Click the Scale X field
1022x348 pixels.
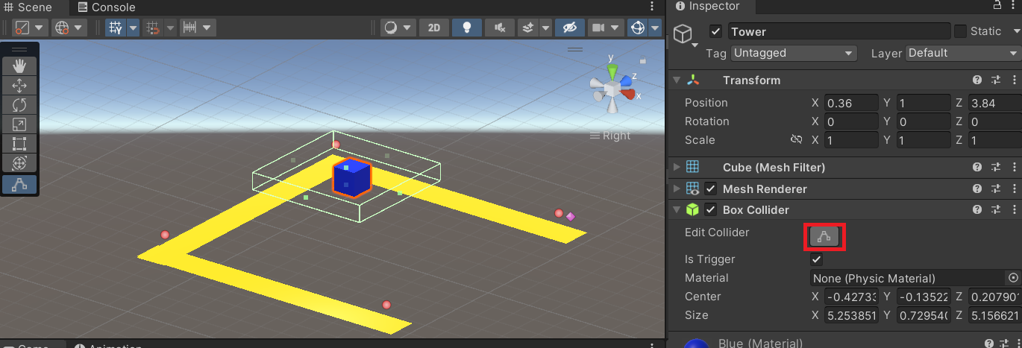click(x=851, y=140)
